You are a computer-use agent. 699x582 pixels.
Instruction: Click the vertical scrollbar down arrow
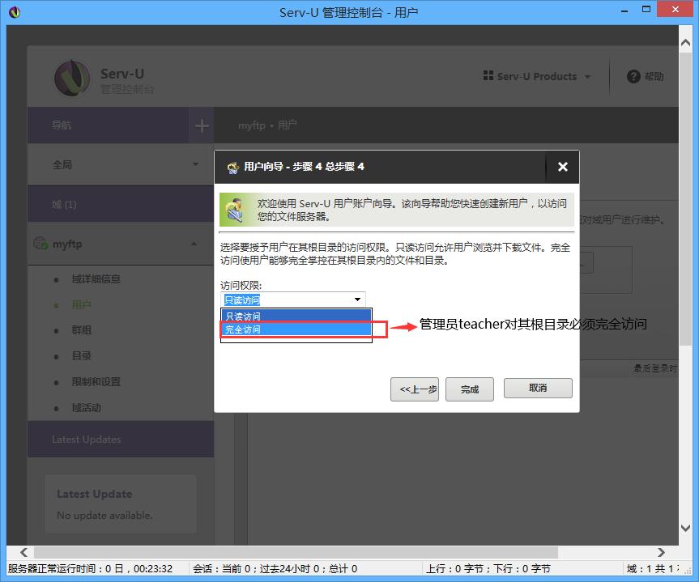pos(685,528)
